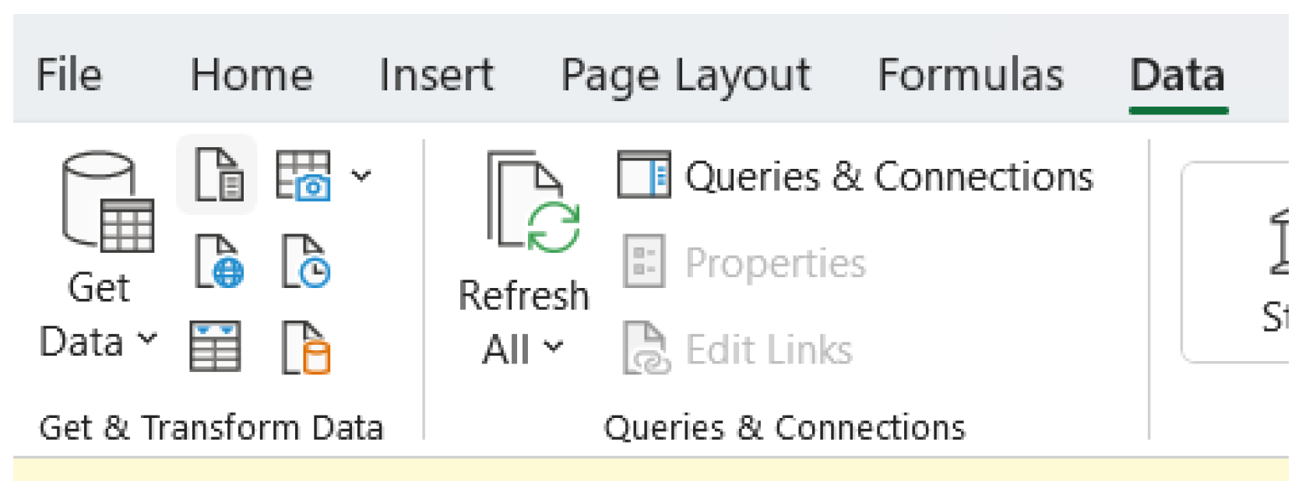Click the From Picture camera table icon

(304, 175)
